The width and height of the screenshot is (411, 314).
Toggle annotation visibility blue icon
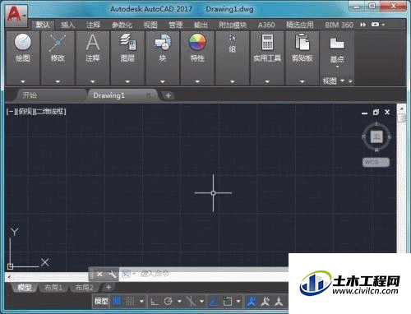tap(252, 302)
